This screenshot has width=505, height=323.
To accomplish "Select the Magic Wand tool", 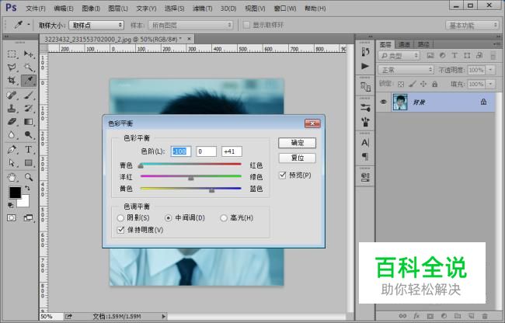I will [29, 68].
